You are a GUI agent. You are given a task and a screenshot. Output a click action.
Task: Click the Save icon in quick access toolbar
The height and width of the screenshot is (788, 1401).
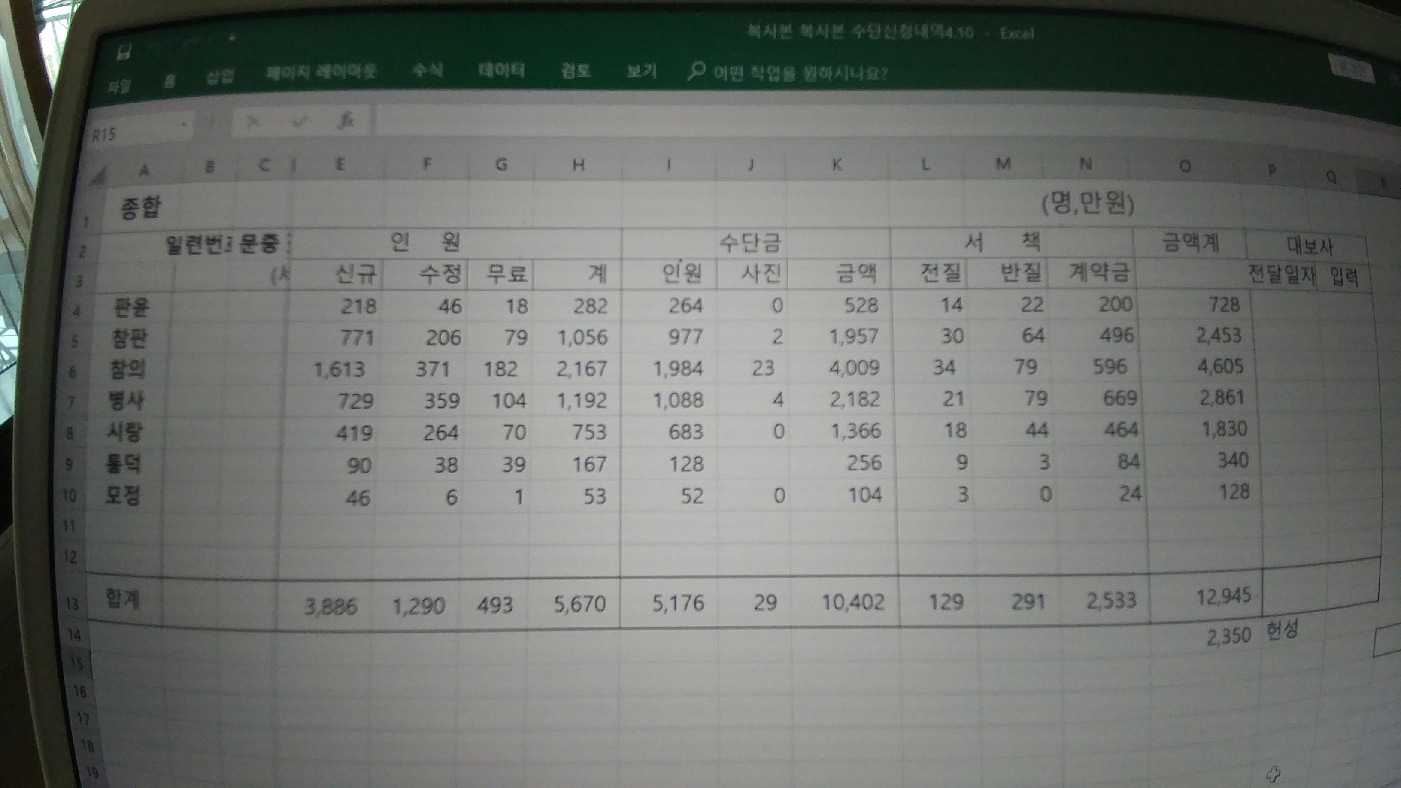click(124, 52)
